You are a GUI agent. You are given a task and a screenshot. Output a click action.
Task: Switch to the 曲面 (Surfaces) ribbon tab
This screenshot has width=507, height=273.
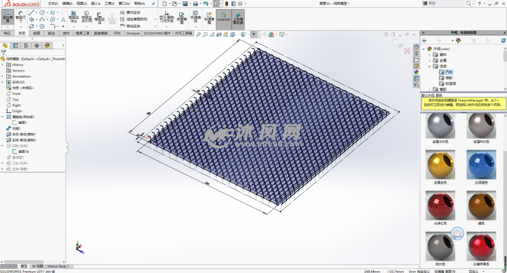tap(37, 33)
